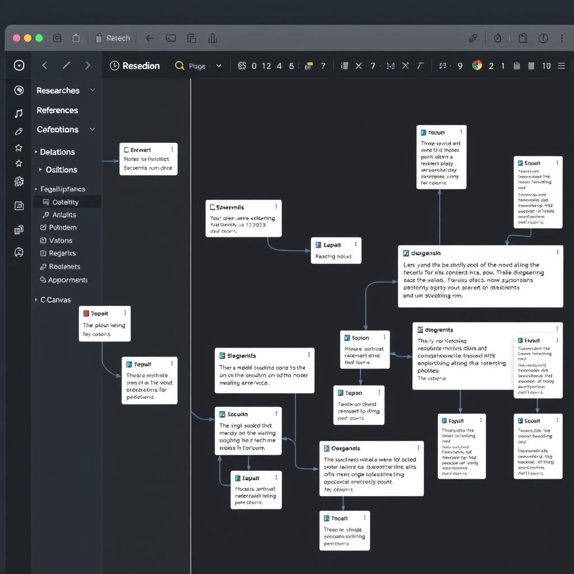Click the clock icon next to Resedion
Viewport: 574px width, 574px height.
[114, 66]
